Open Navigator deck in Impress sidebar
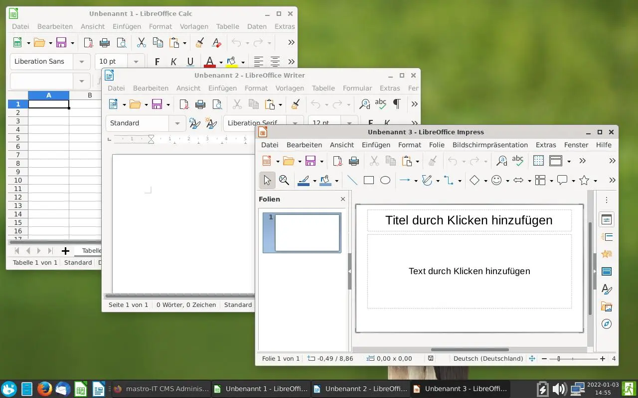 pos(607,324)
